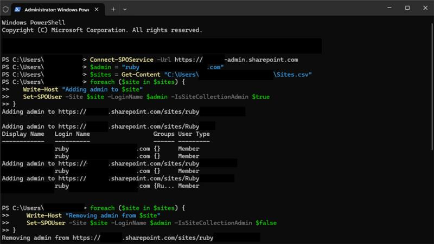Viewport: 434px width, 244px height.
Task: Click the "Windows PowerShell" header line
Action: [34, 22]
